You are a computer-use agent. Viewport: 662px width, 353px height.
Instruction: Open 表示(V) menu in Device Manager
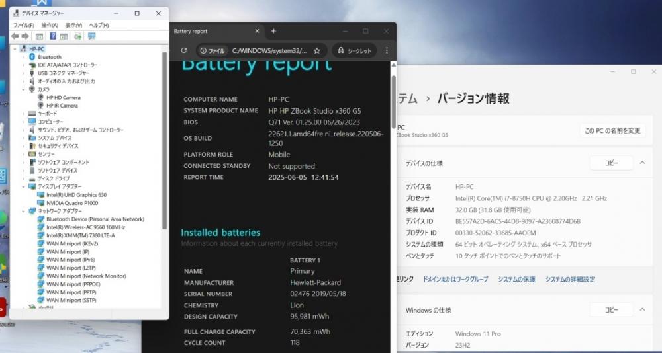(x=74, y=25)
